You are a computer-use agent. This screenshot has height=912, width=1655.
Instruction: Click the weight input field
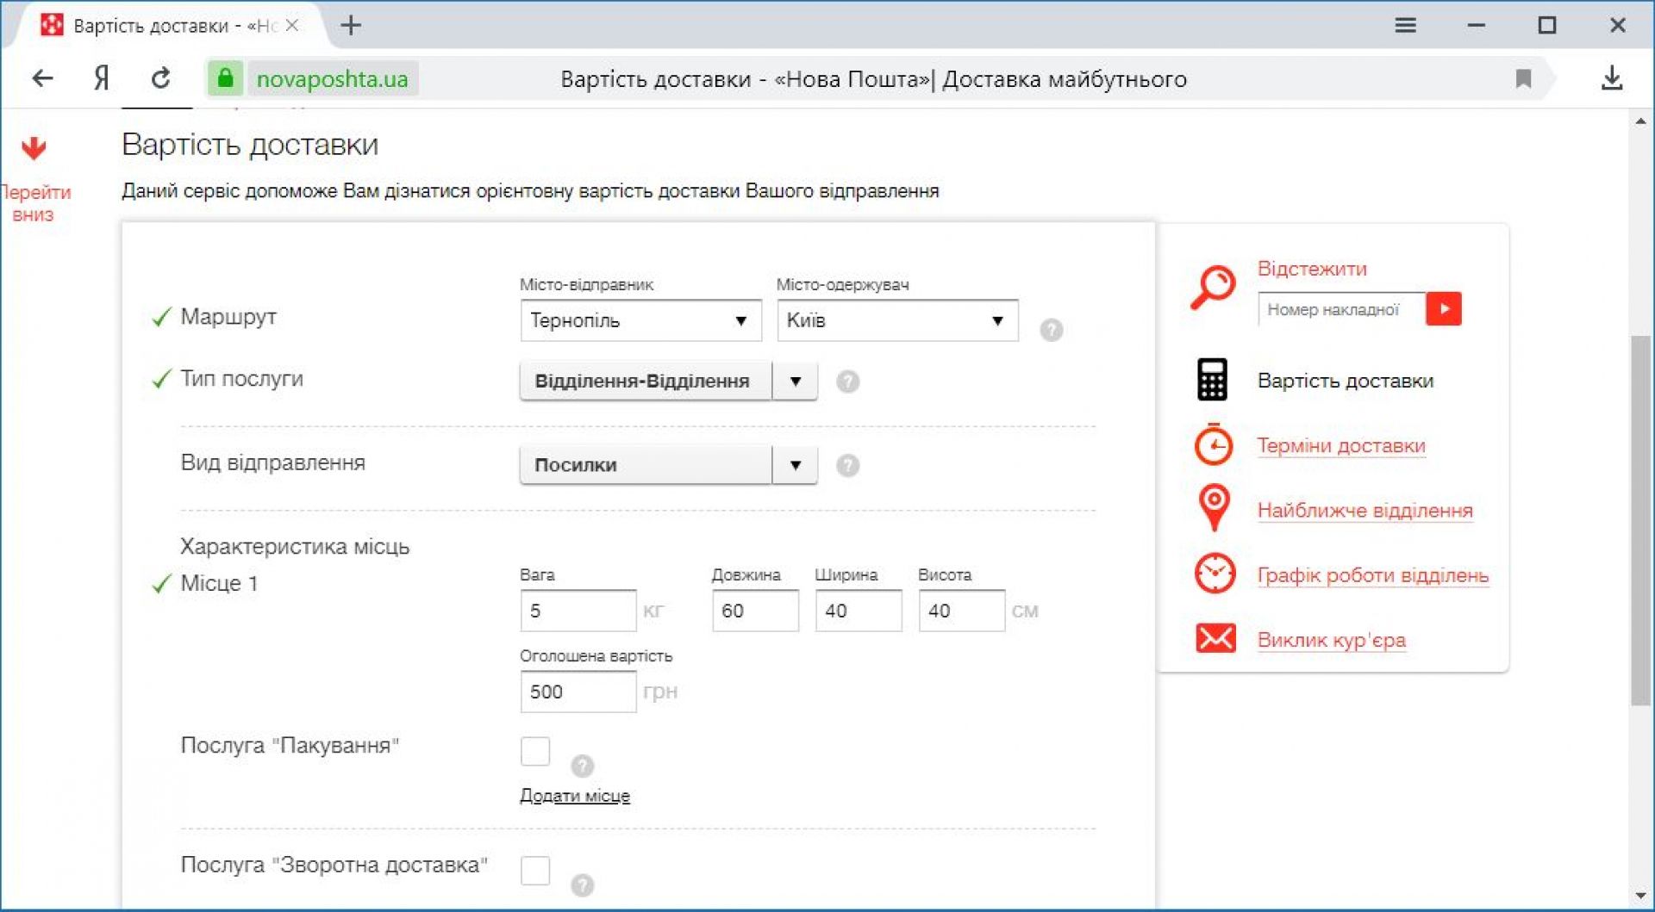coord(578,611)
